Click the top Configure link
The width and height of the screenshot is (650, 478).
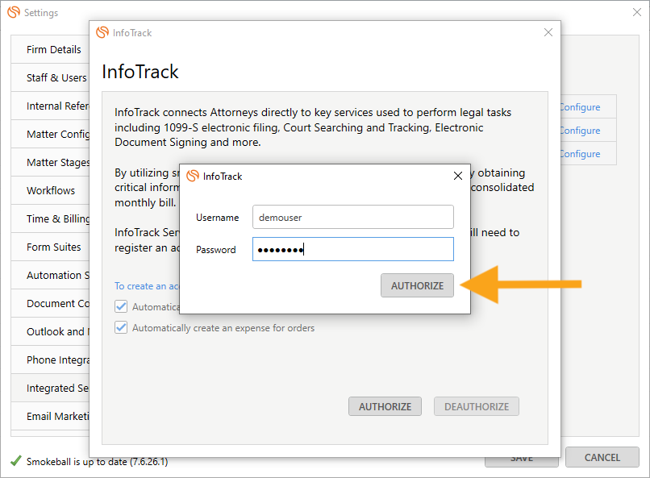[580, 106]
